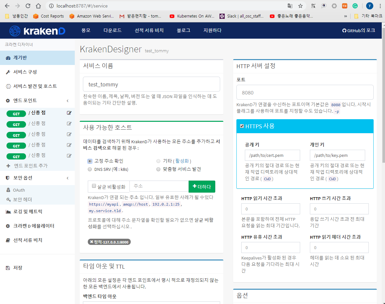Select the 맞춤형 서비스 발견 radio button

(x=158, y=170)
